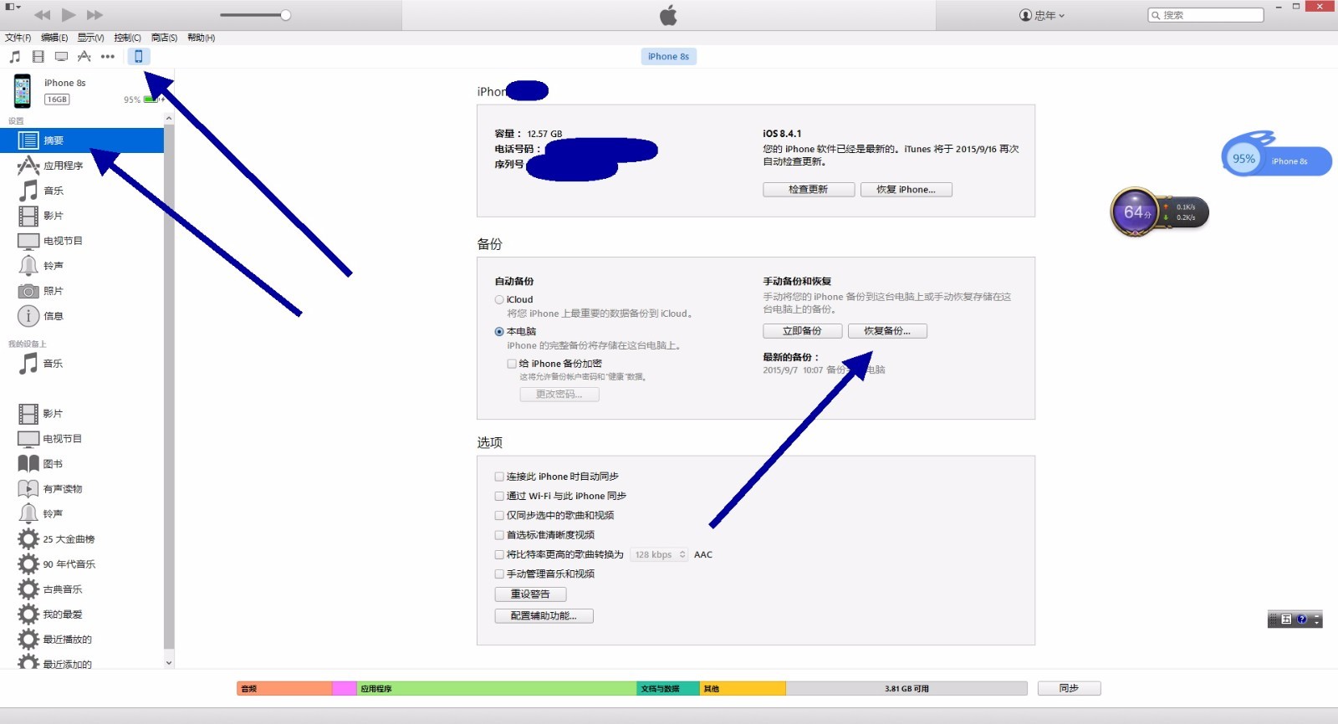Open the 显示(V) menu
The width and height of the screenshot is (1338, 724).
(x=91, y=38)
